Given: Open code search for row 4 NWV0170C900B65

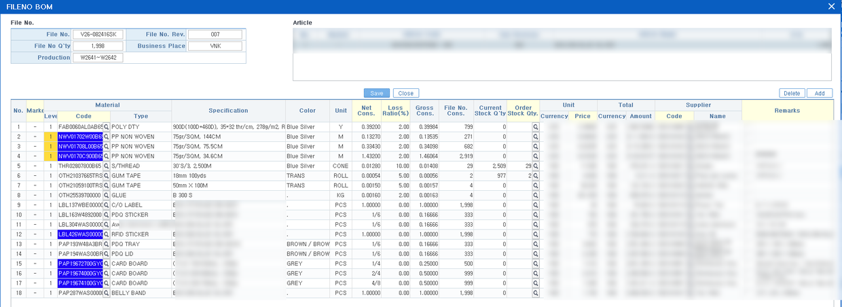Looking at the screenshot, I should 106,156.
